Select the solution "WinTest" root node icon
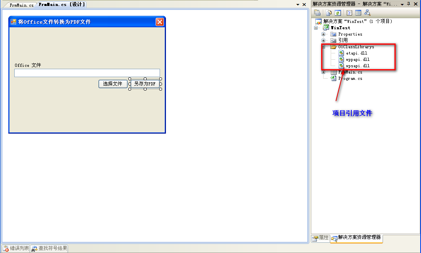The image size is (421, 253). (318, 21)
